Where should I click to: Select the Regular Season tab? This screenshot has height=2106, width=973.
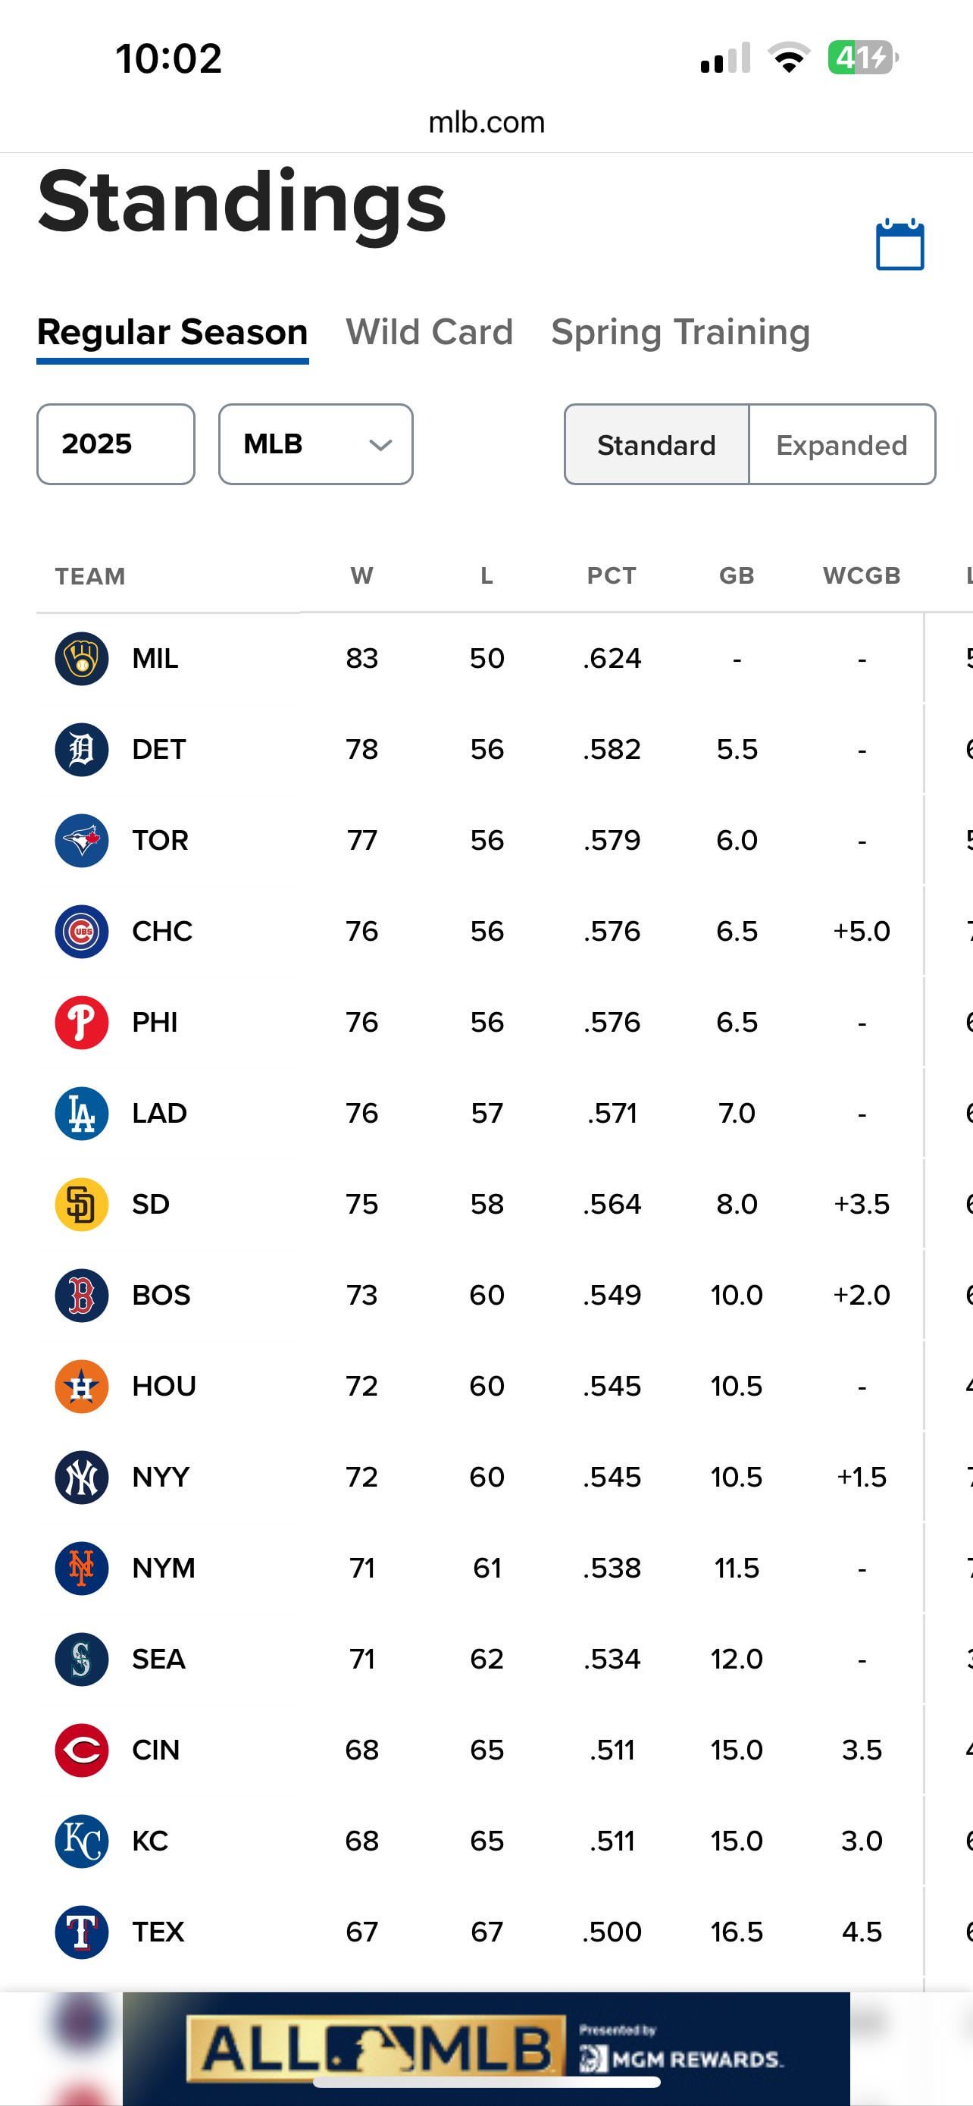pyautogui.click(x=172, y=332)
